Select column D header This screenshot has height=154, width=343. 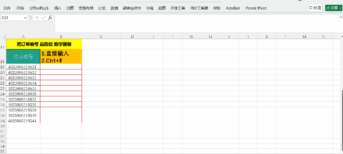click(132, 37)
